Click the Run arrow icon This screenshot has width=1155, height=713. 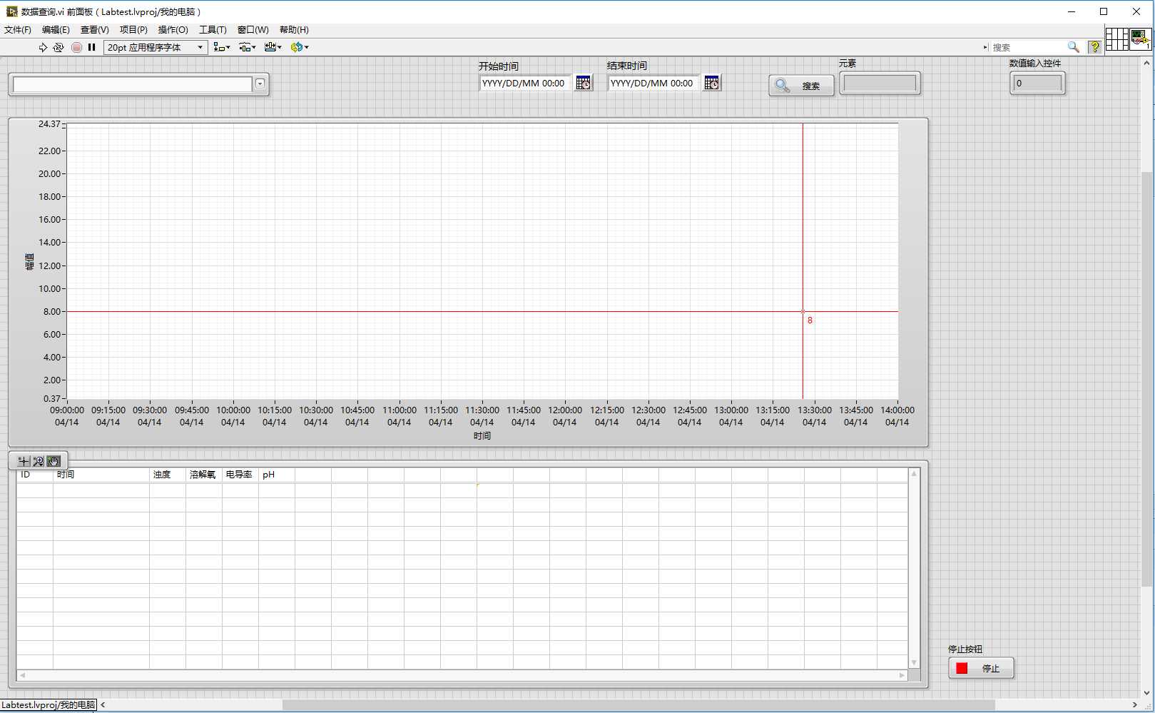pyautogui.click(x=43, y=47)
